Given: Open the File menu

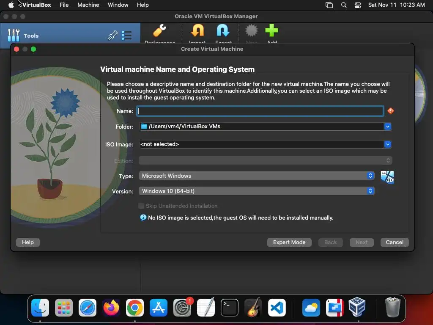Looking at the screenshot, I should click(64, 5).
